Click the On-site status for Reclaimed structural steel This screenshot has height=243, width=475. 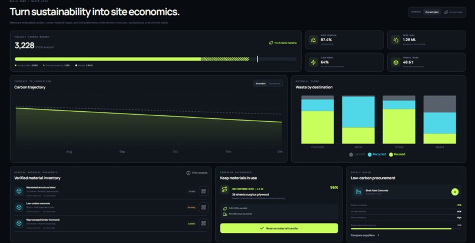192,192
